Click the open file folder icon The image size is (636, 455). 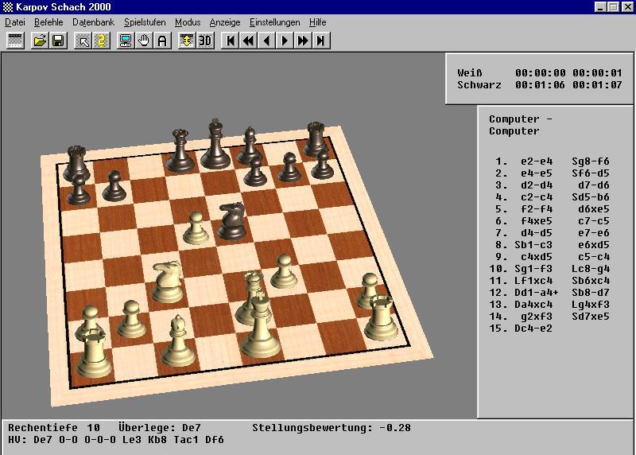point(39,40)
